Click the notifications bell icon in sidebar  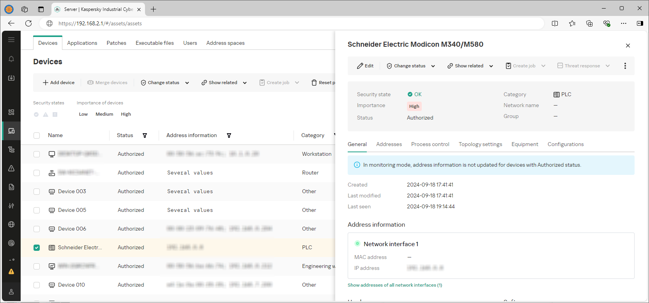11,59
